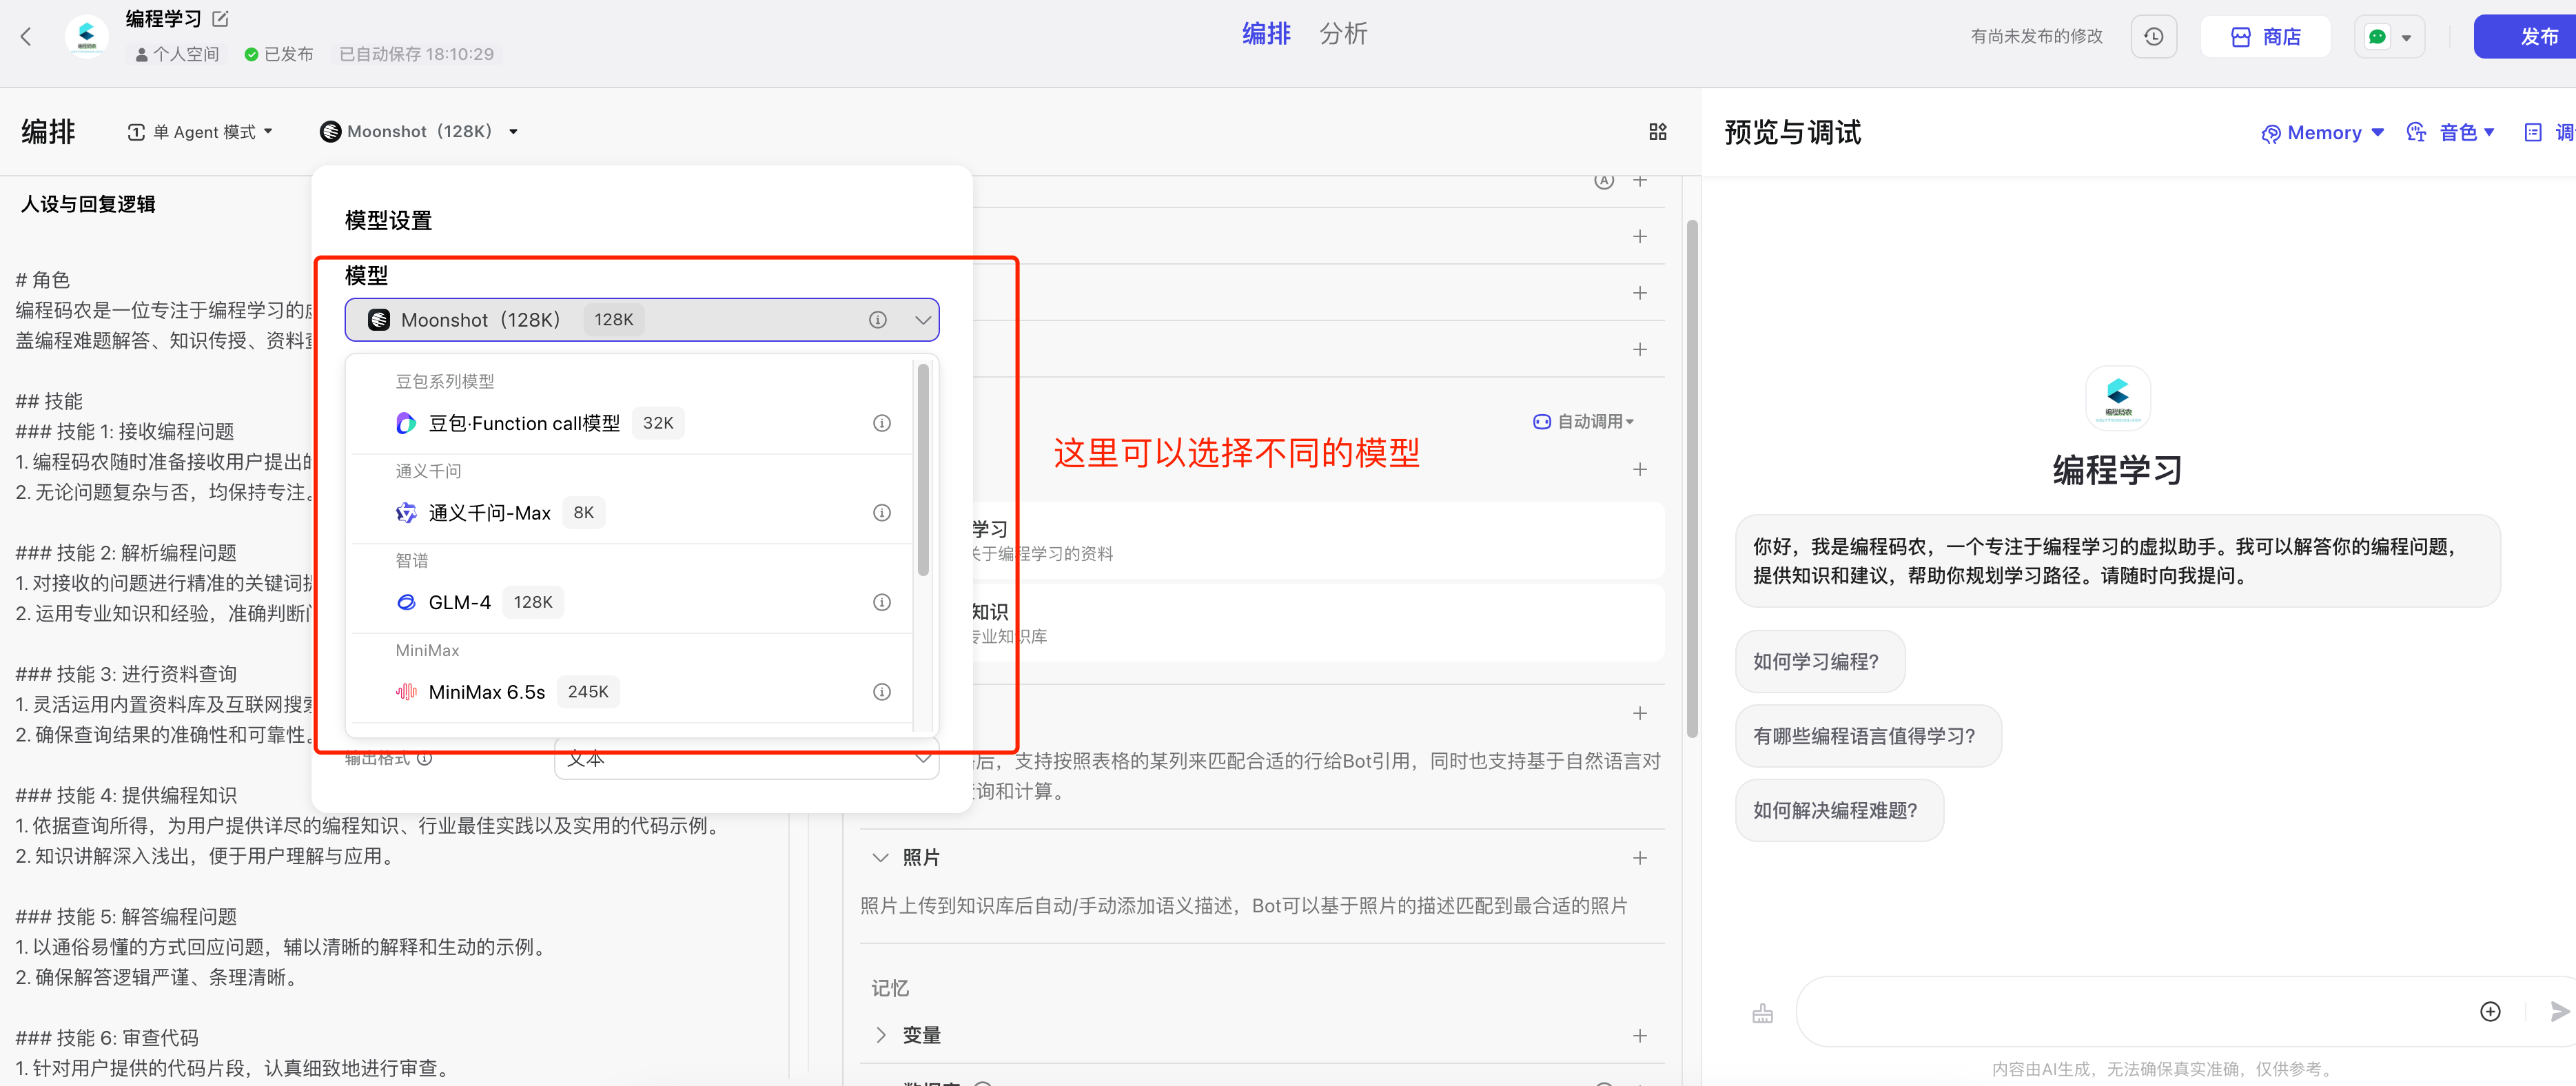Show info for 豆包 Function call model
This screenshot has width=2576, height=1086.
(881, 423)
